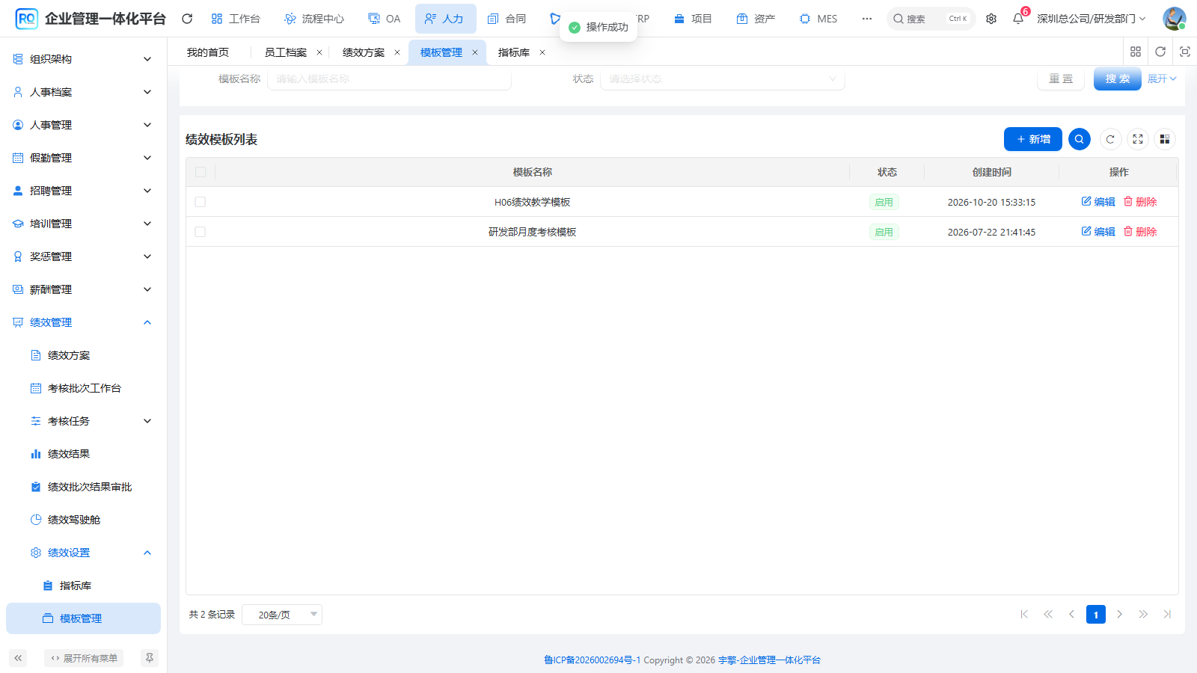Check the 研发部月度考核模板 row checkbox

[x=200, y=232]
